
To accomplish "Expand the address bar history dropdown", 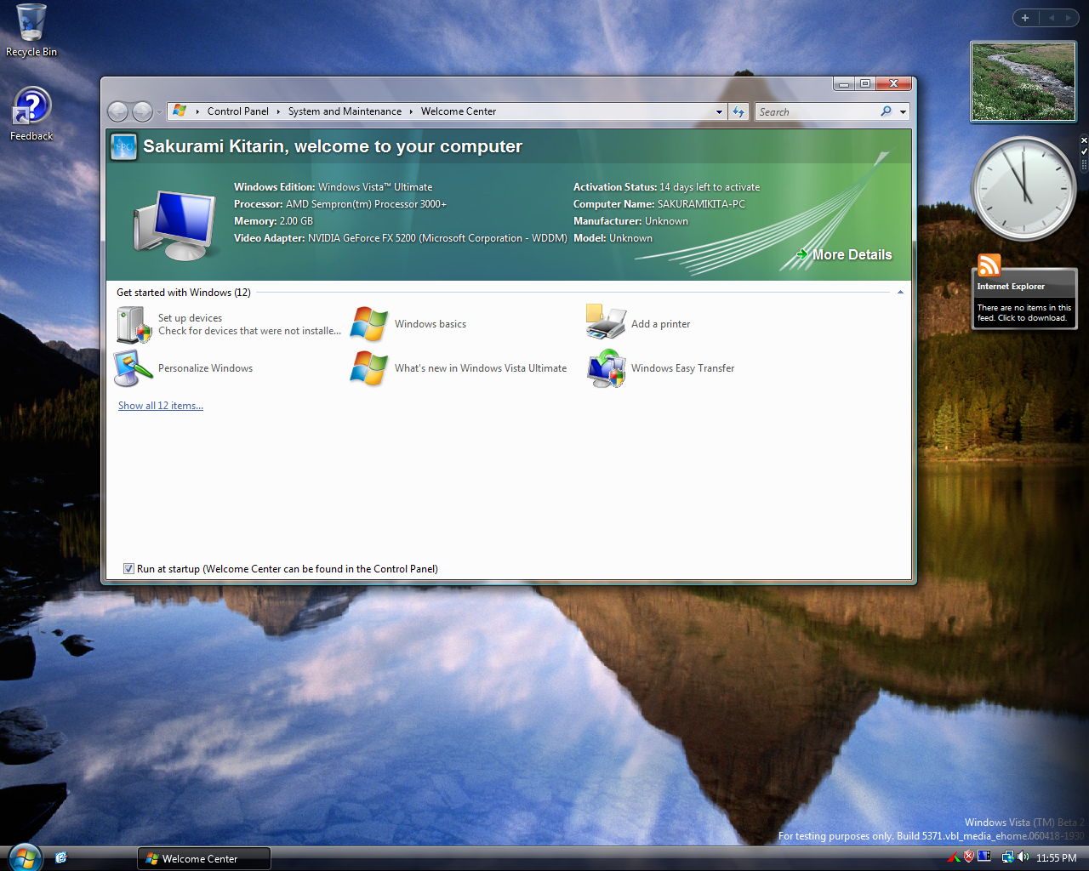I will (720, 111).
